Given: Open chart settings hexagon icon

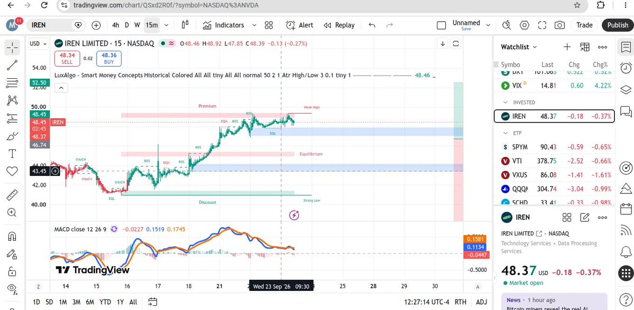Looking at the screenshot, I should tap(525, 25).
